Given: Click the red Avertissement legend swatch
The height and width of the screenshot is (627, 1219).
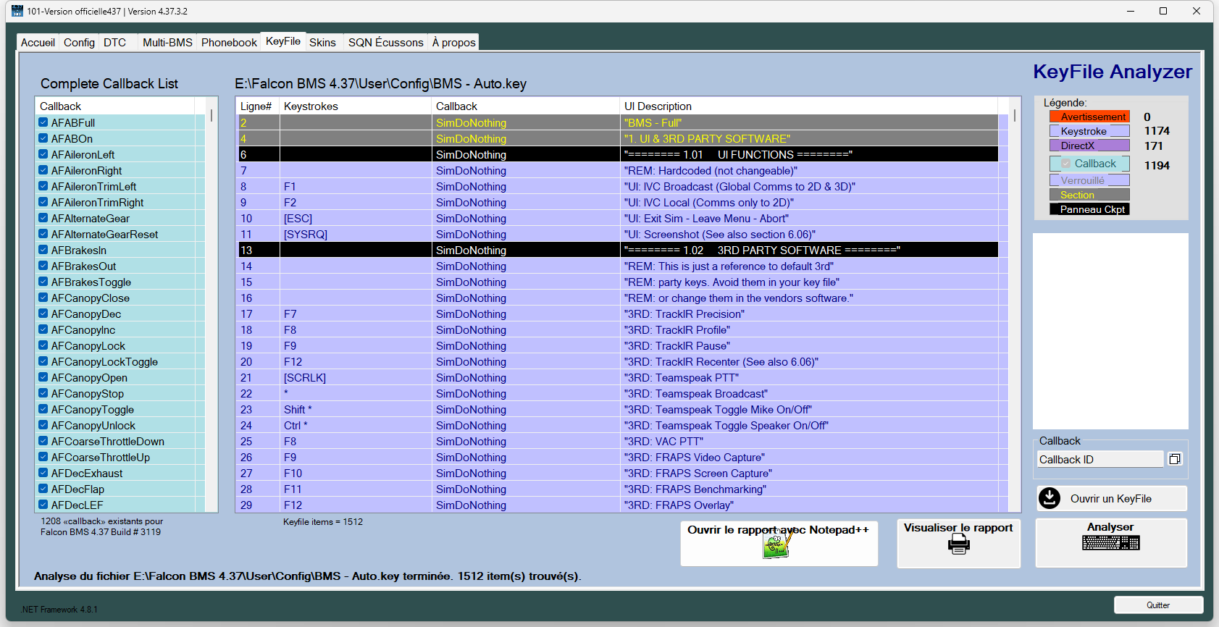Looking at the screenshot, I should [x=1089, y=117].
